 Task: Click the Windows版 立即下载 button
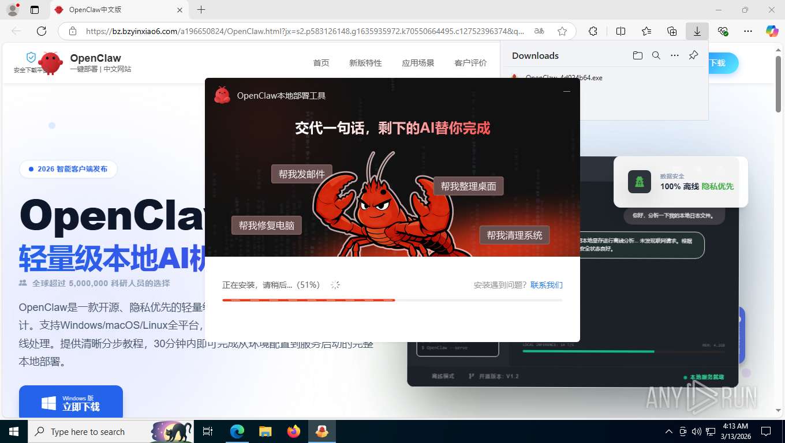click(71, 401)
